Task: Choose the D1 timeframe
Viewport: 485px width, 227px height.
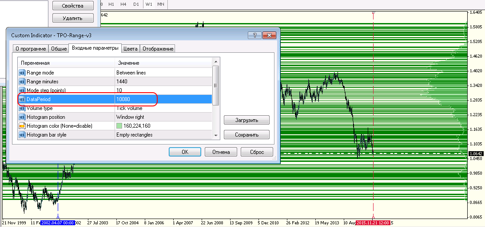Action: click(x=136, y=4)
